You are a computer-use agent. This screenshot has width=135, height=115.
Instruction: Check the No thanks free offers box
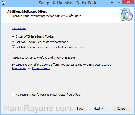click(13, 95)
